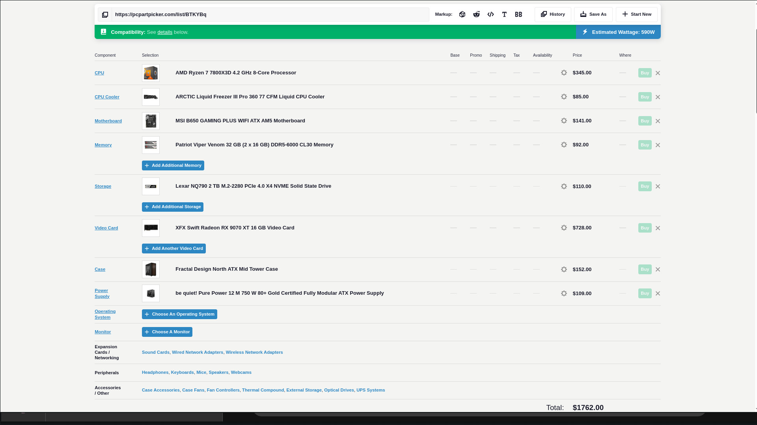
Task: Select the Reddit markup icon
Action: (476, 15)
